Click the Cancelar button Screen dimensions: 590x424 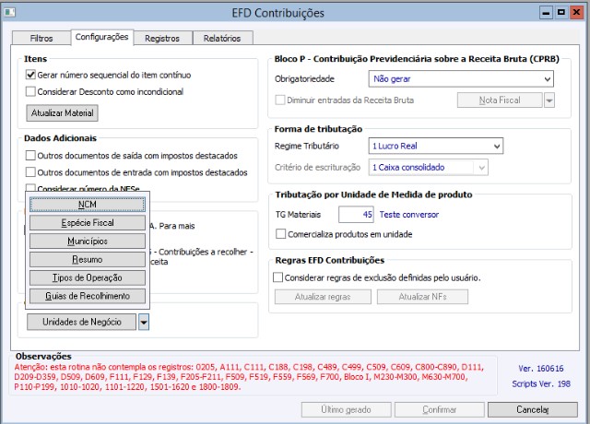[533, 409]
